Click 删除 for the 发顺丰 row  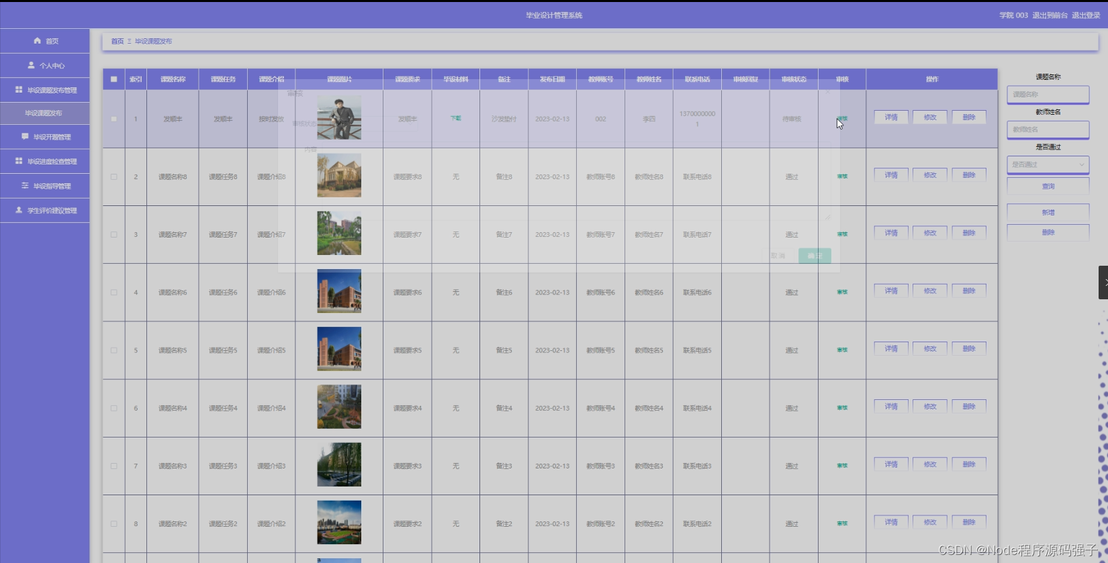[969, 117]
